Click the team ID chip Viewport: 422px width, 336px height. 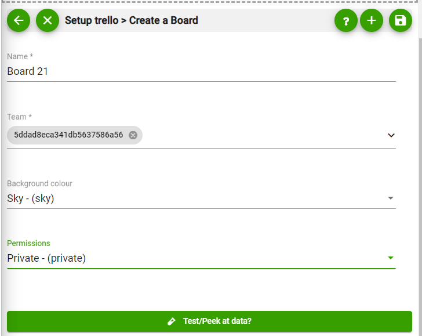75,135
